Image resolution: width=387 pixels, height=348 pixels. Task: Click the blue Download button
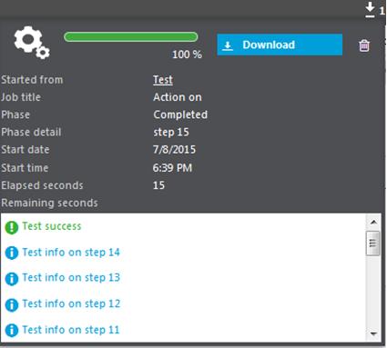[x=280, y=45]
